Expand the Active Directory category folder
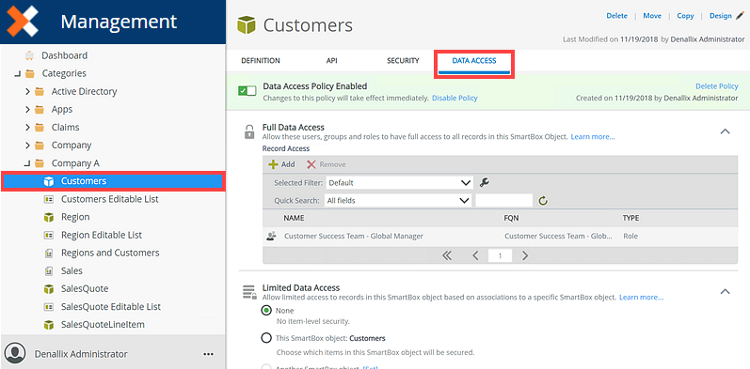 [x=27, y=92]
